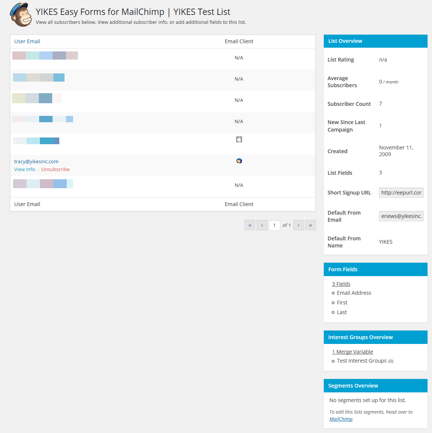Open the 1 Merge Variable link

[x=353, y=352]
